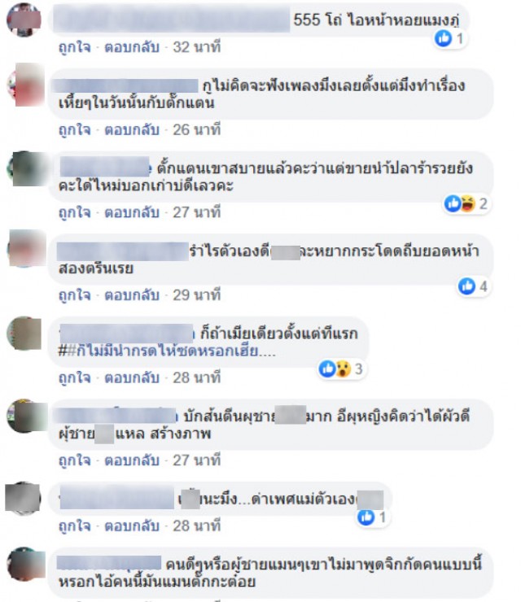Click the 29 นาที timestamp link
Screen dimensions: 521x602
pos(197,294)
